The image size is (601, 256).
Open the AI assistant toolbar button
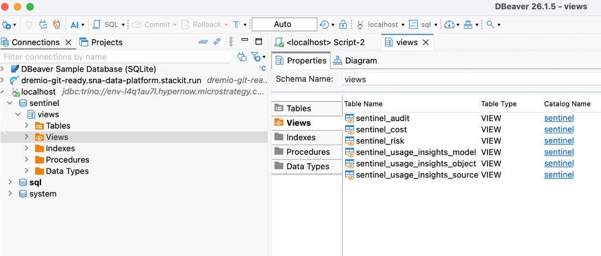(74, 25)
